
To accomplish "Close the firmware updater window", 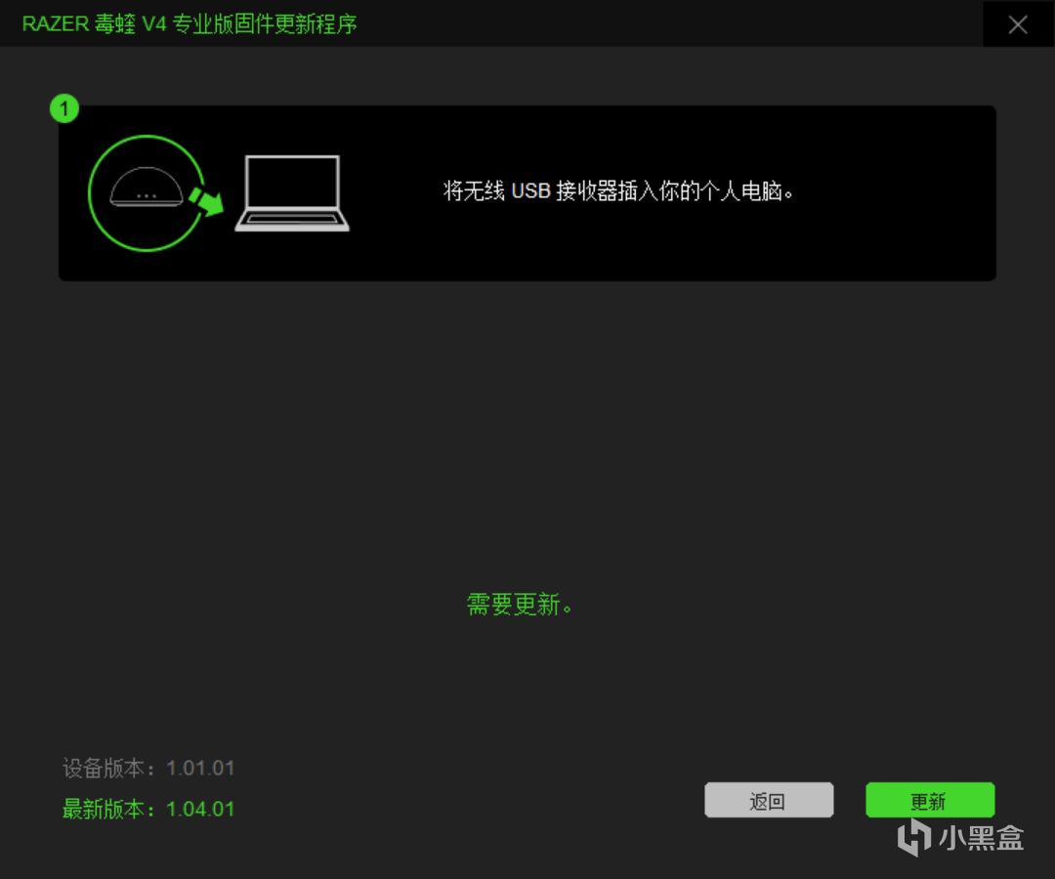I will click(1018, 24).
